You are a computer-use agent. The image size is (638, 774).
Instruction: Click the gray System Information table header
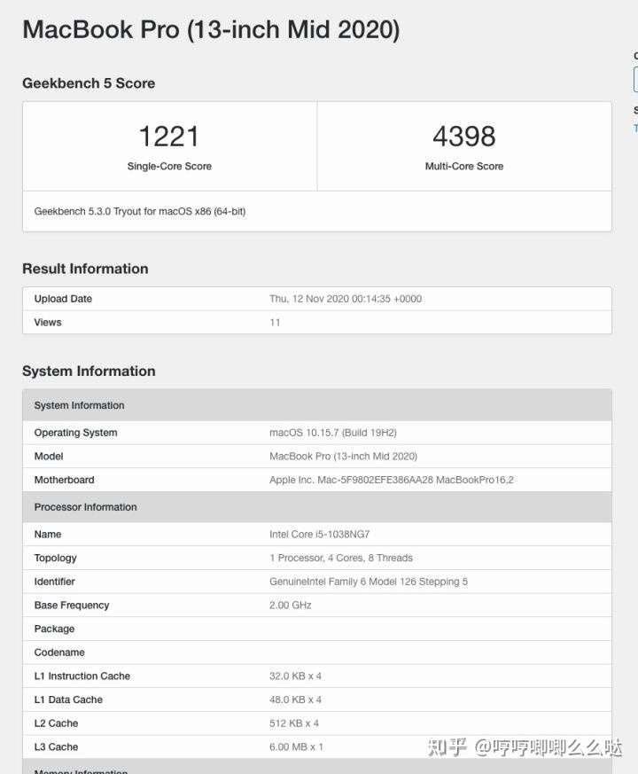pyautogui.click(x=317, y=405)
